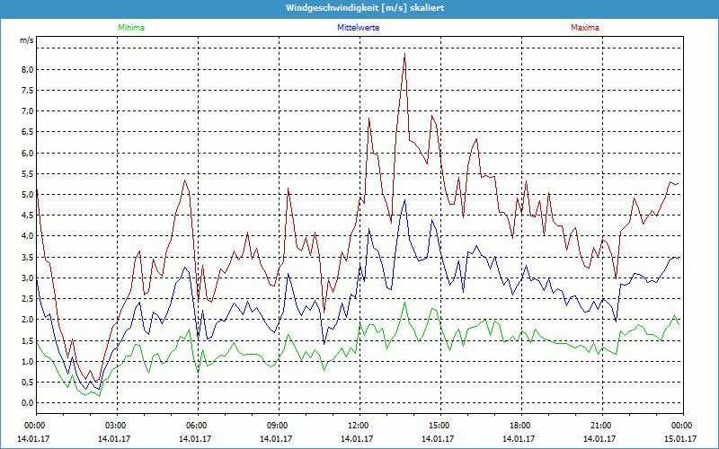Click the m/s unit label on the y-axis
The width and height of the screenshot is (719, 449).
pyautogui.click(x=27, y=40)
